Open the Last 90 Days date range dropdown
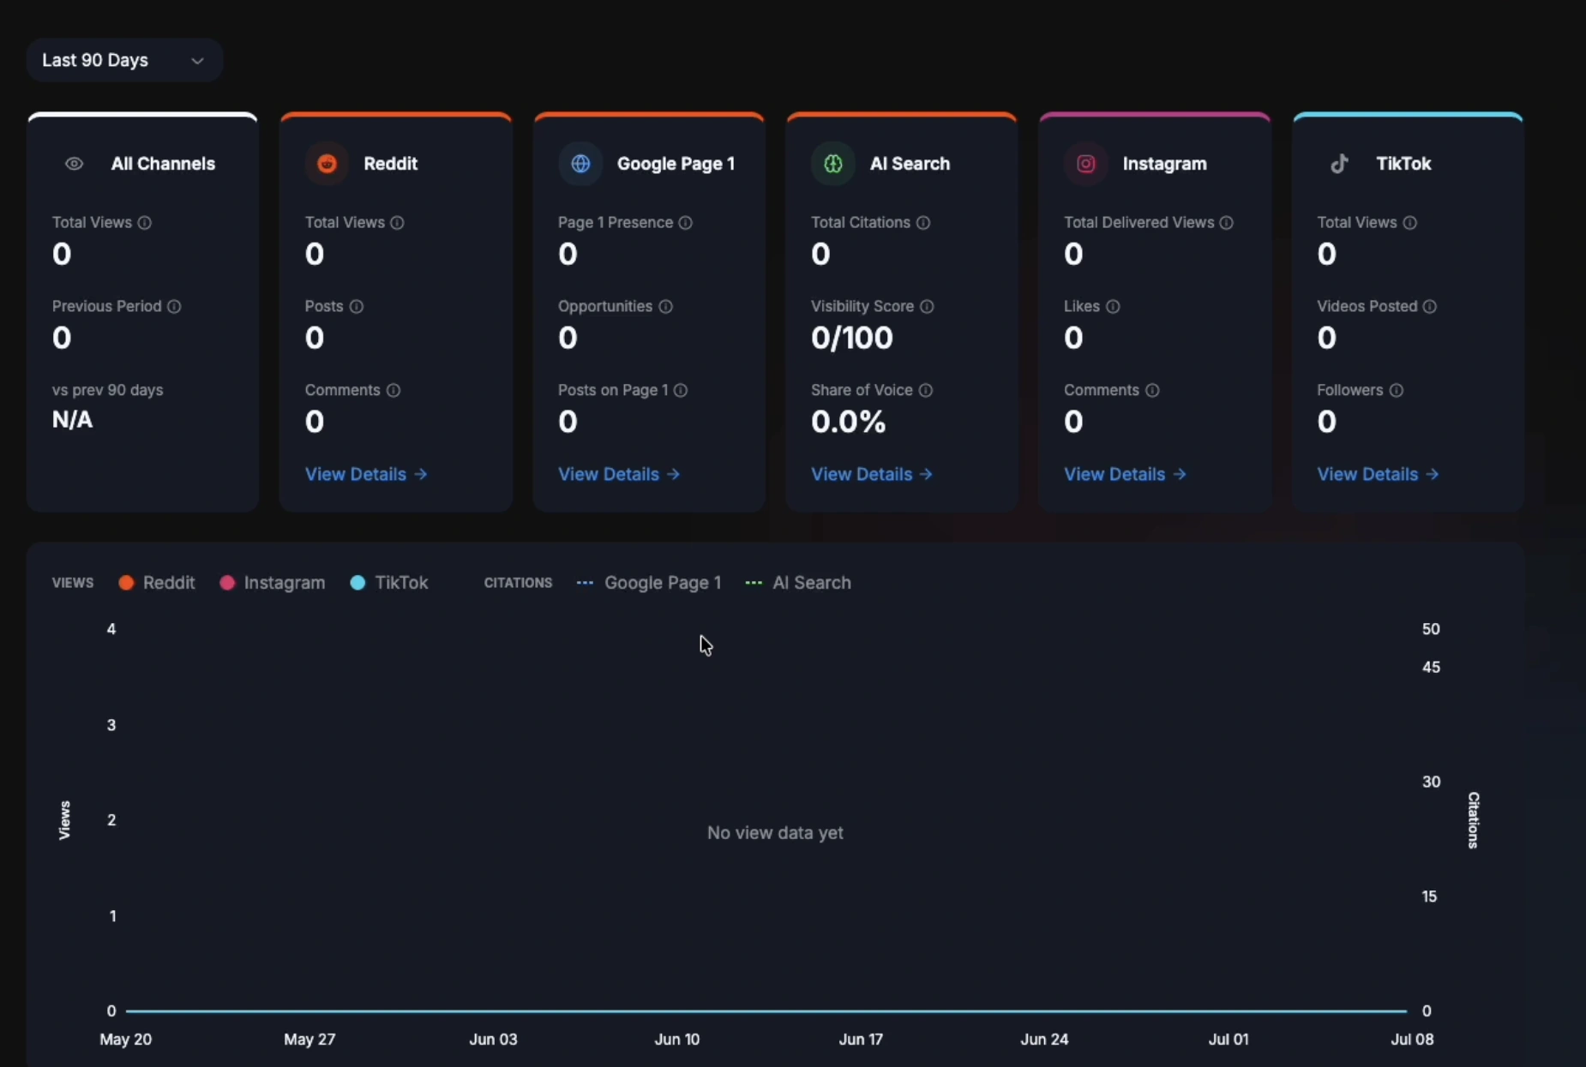This screenshot has height=1067, width=1586. click(124, 60)
